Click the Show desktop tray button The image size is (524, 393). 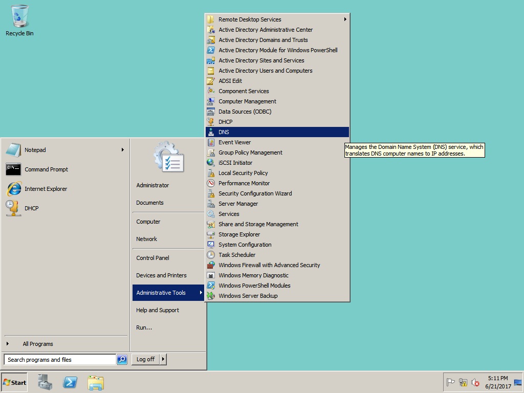(x=518, y=382)
